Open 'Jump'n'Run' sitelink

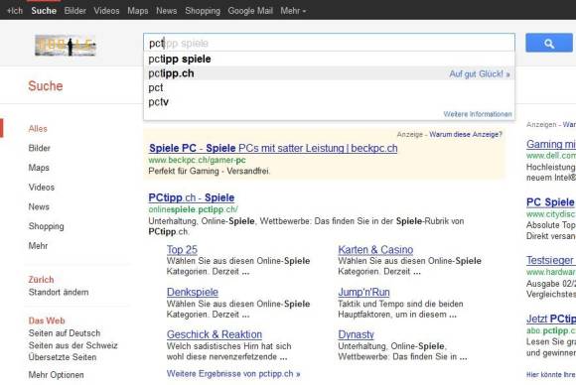(x=363, y=292)
